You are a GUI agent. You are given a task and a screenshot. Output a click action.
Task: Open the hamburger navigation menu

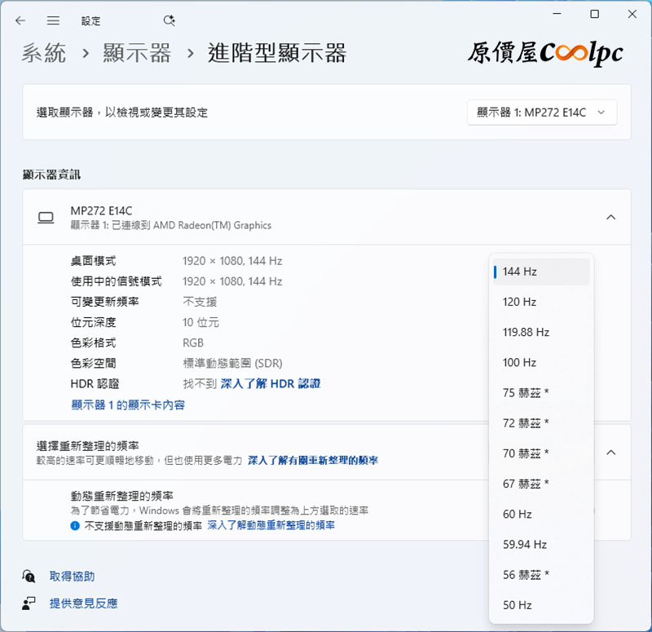point(53,20)
